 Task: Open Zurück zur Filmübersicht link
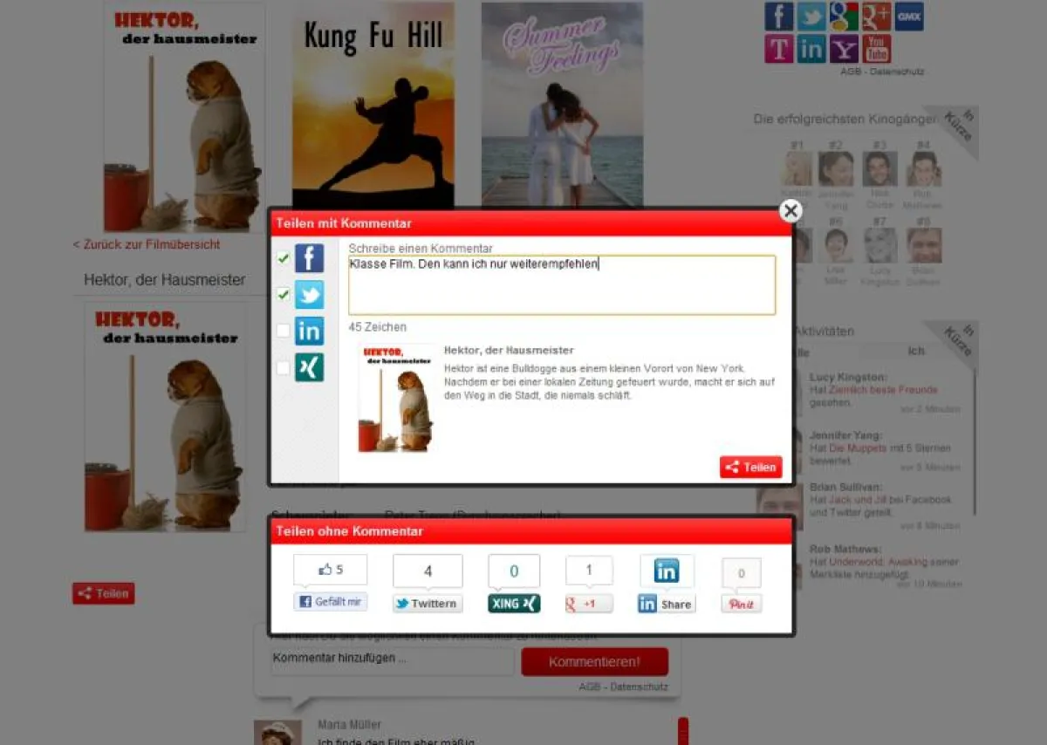pyautogui.click(x=145, y=244)
